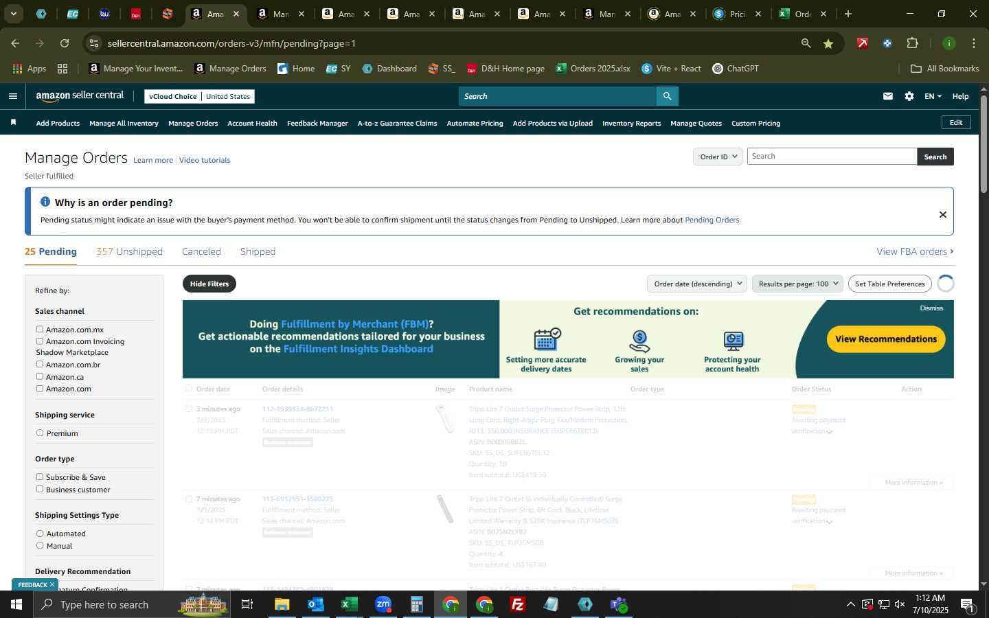Screen dimensions: 989x618
Task: Open the new tab plus button
Action: [x=848, y=14]
